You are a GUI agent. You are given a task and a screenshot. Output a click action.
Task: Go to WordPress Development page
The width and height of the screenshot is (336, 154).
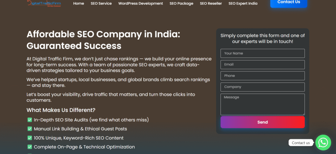140,4
